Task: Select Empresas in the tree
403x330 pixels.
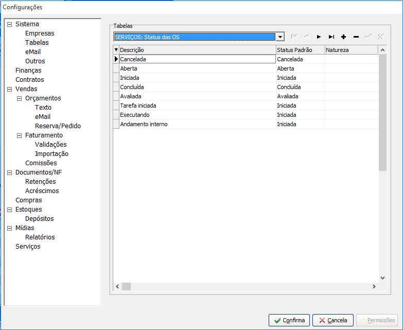Action: click(x=40, y=33)
